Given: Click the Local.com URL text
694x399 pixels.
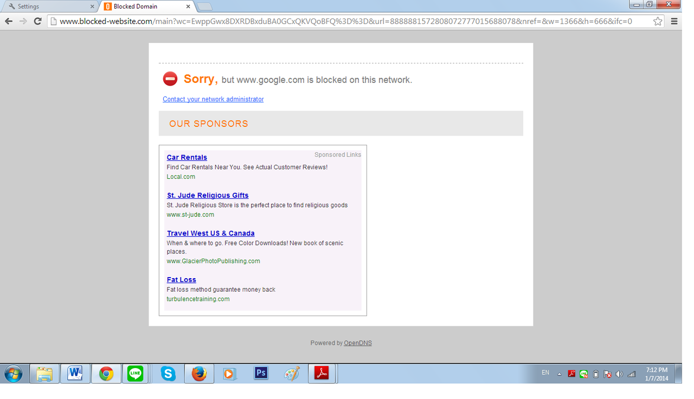Looking at the screenshot, I should pos(181,177).
